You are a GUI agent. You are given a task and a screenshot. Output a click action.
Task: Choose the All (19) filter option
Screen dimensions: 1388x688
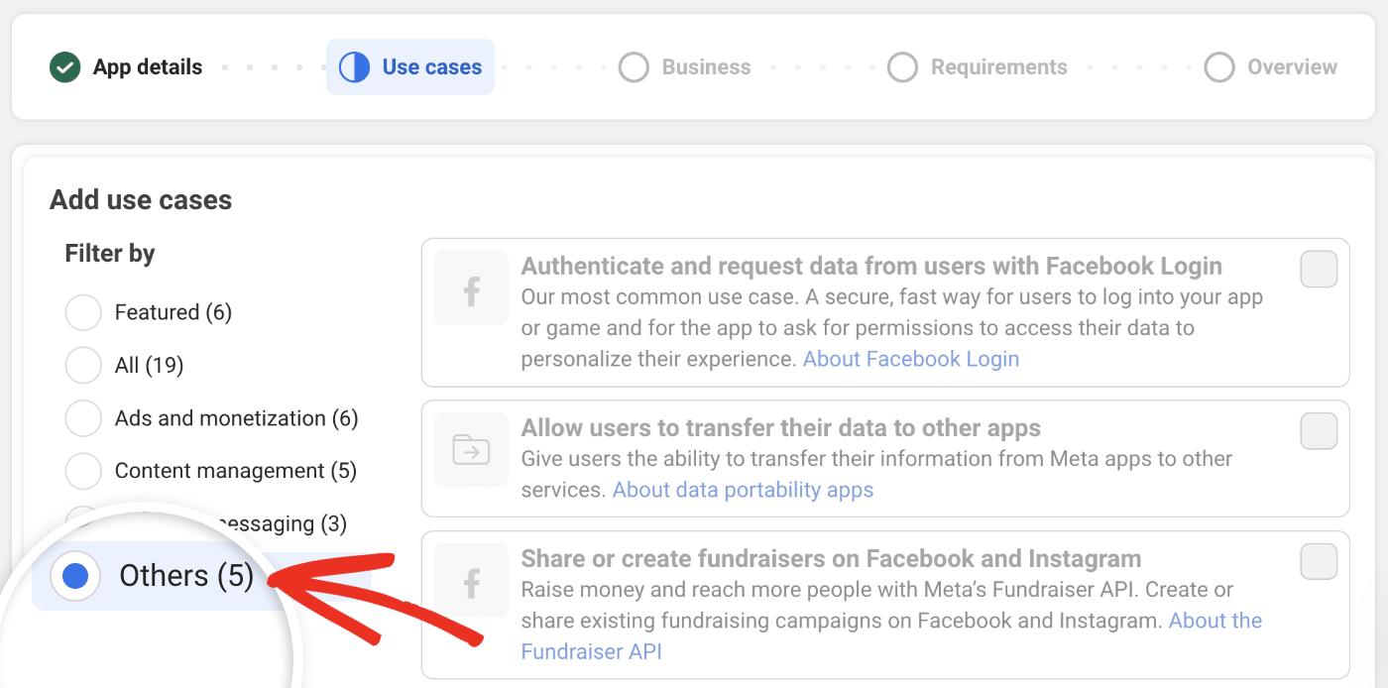click(83, 365)
